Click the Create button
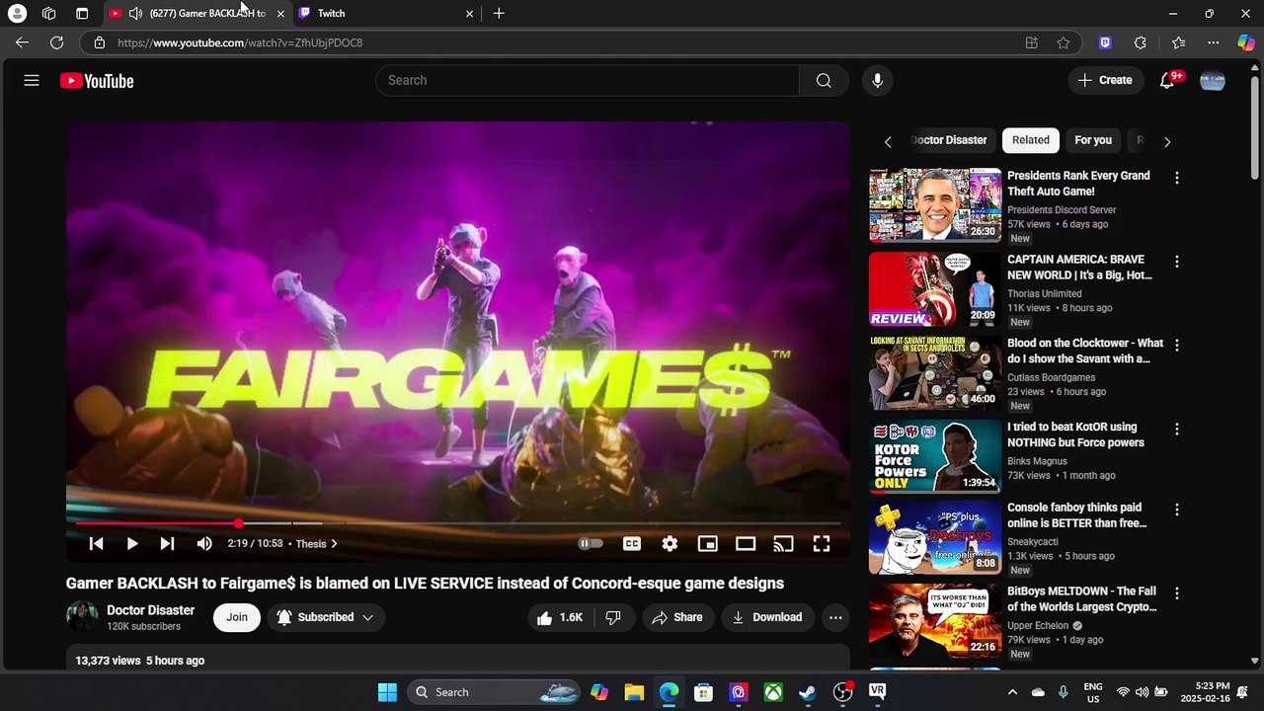The image size is (1264, 711). click(1105, 80)
